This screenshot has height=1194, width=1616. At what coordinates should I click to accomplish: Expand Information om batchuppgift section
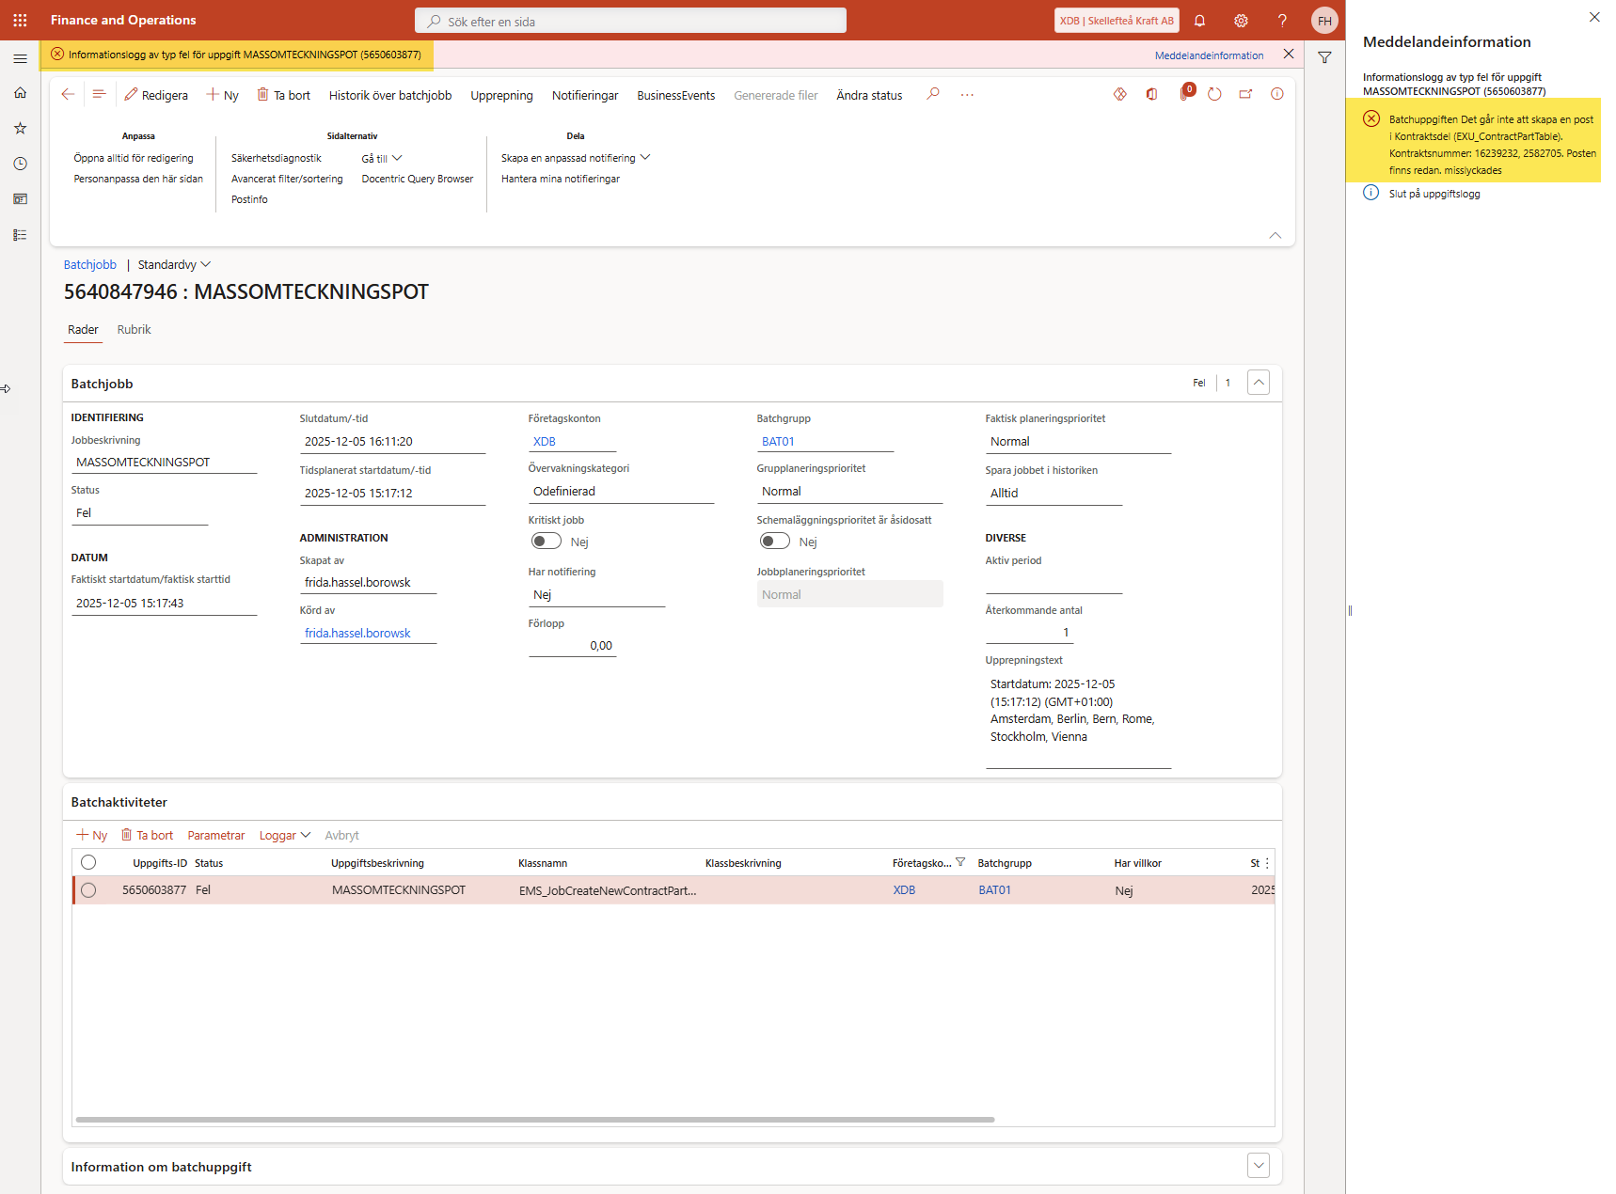[1258, 1166]
